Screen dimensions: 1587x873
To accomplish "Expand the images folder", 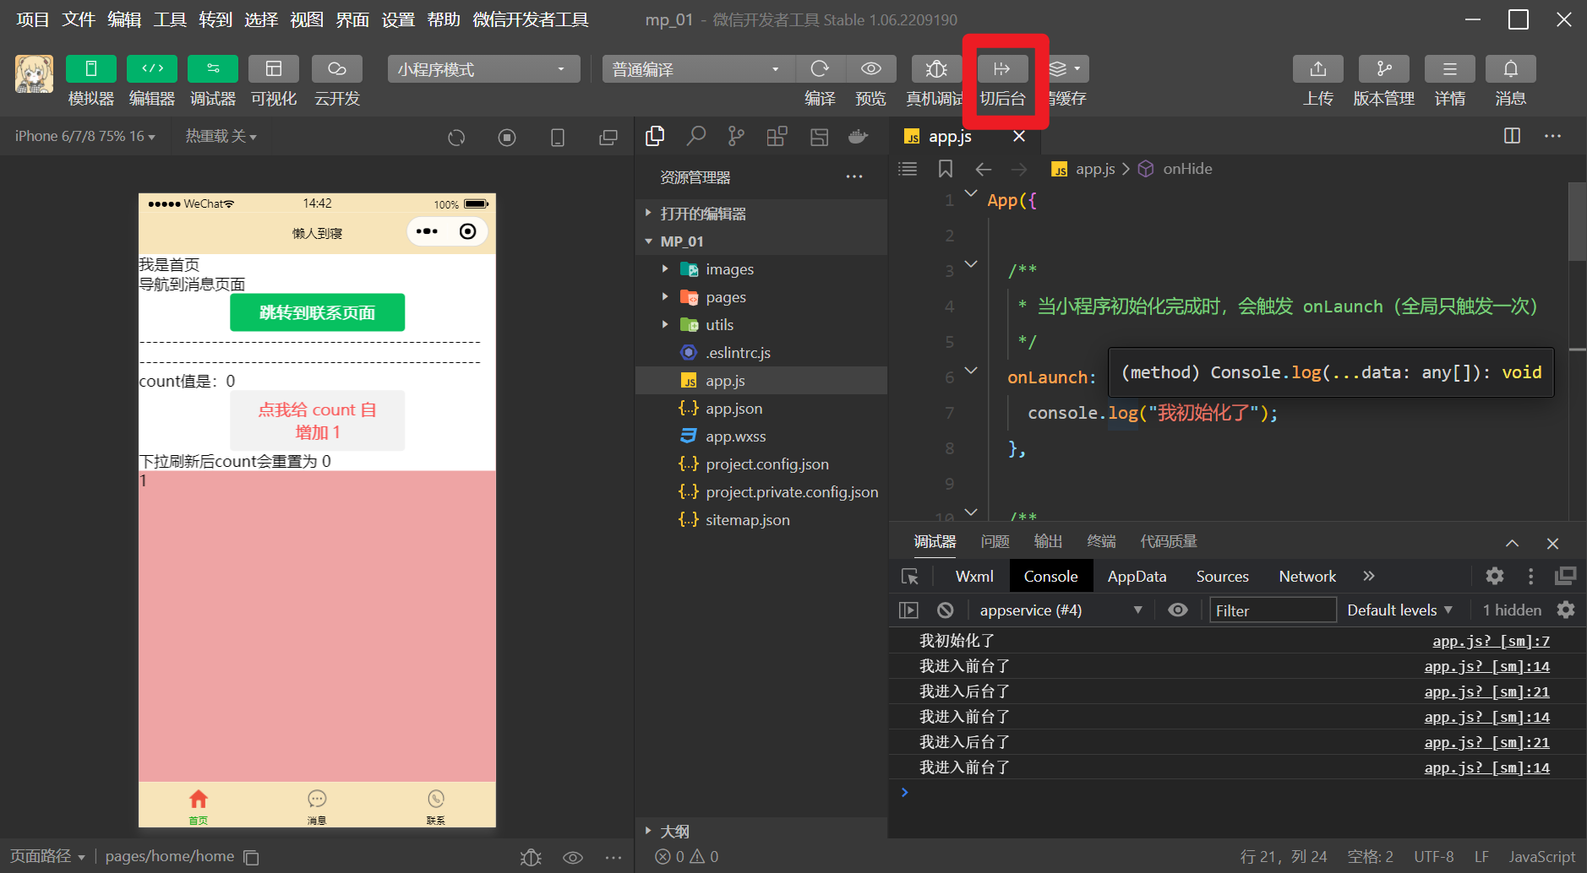I will [x=761, y=269].
